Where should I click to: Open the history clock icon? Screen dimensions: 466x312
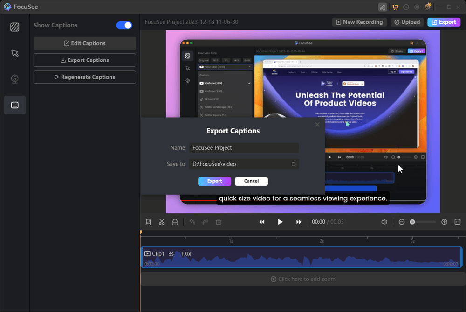(406, 7)
